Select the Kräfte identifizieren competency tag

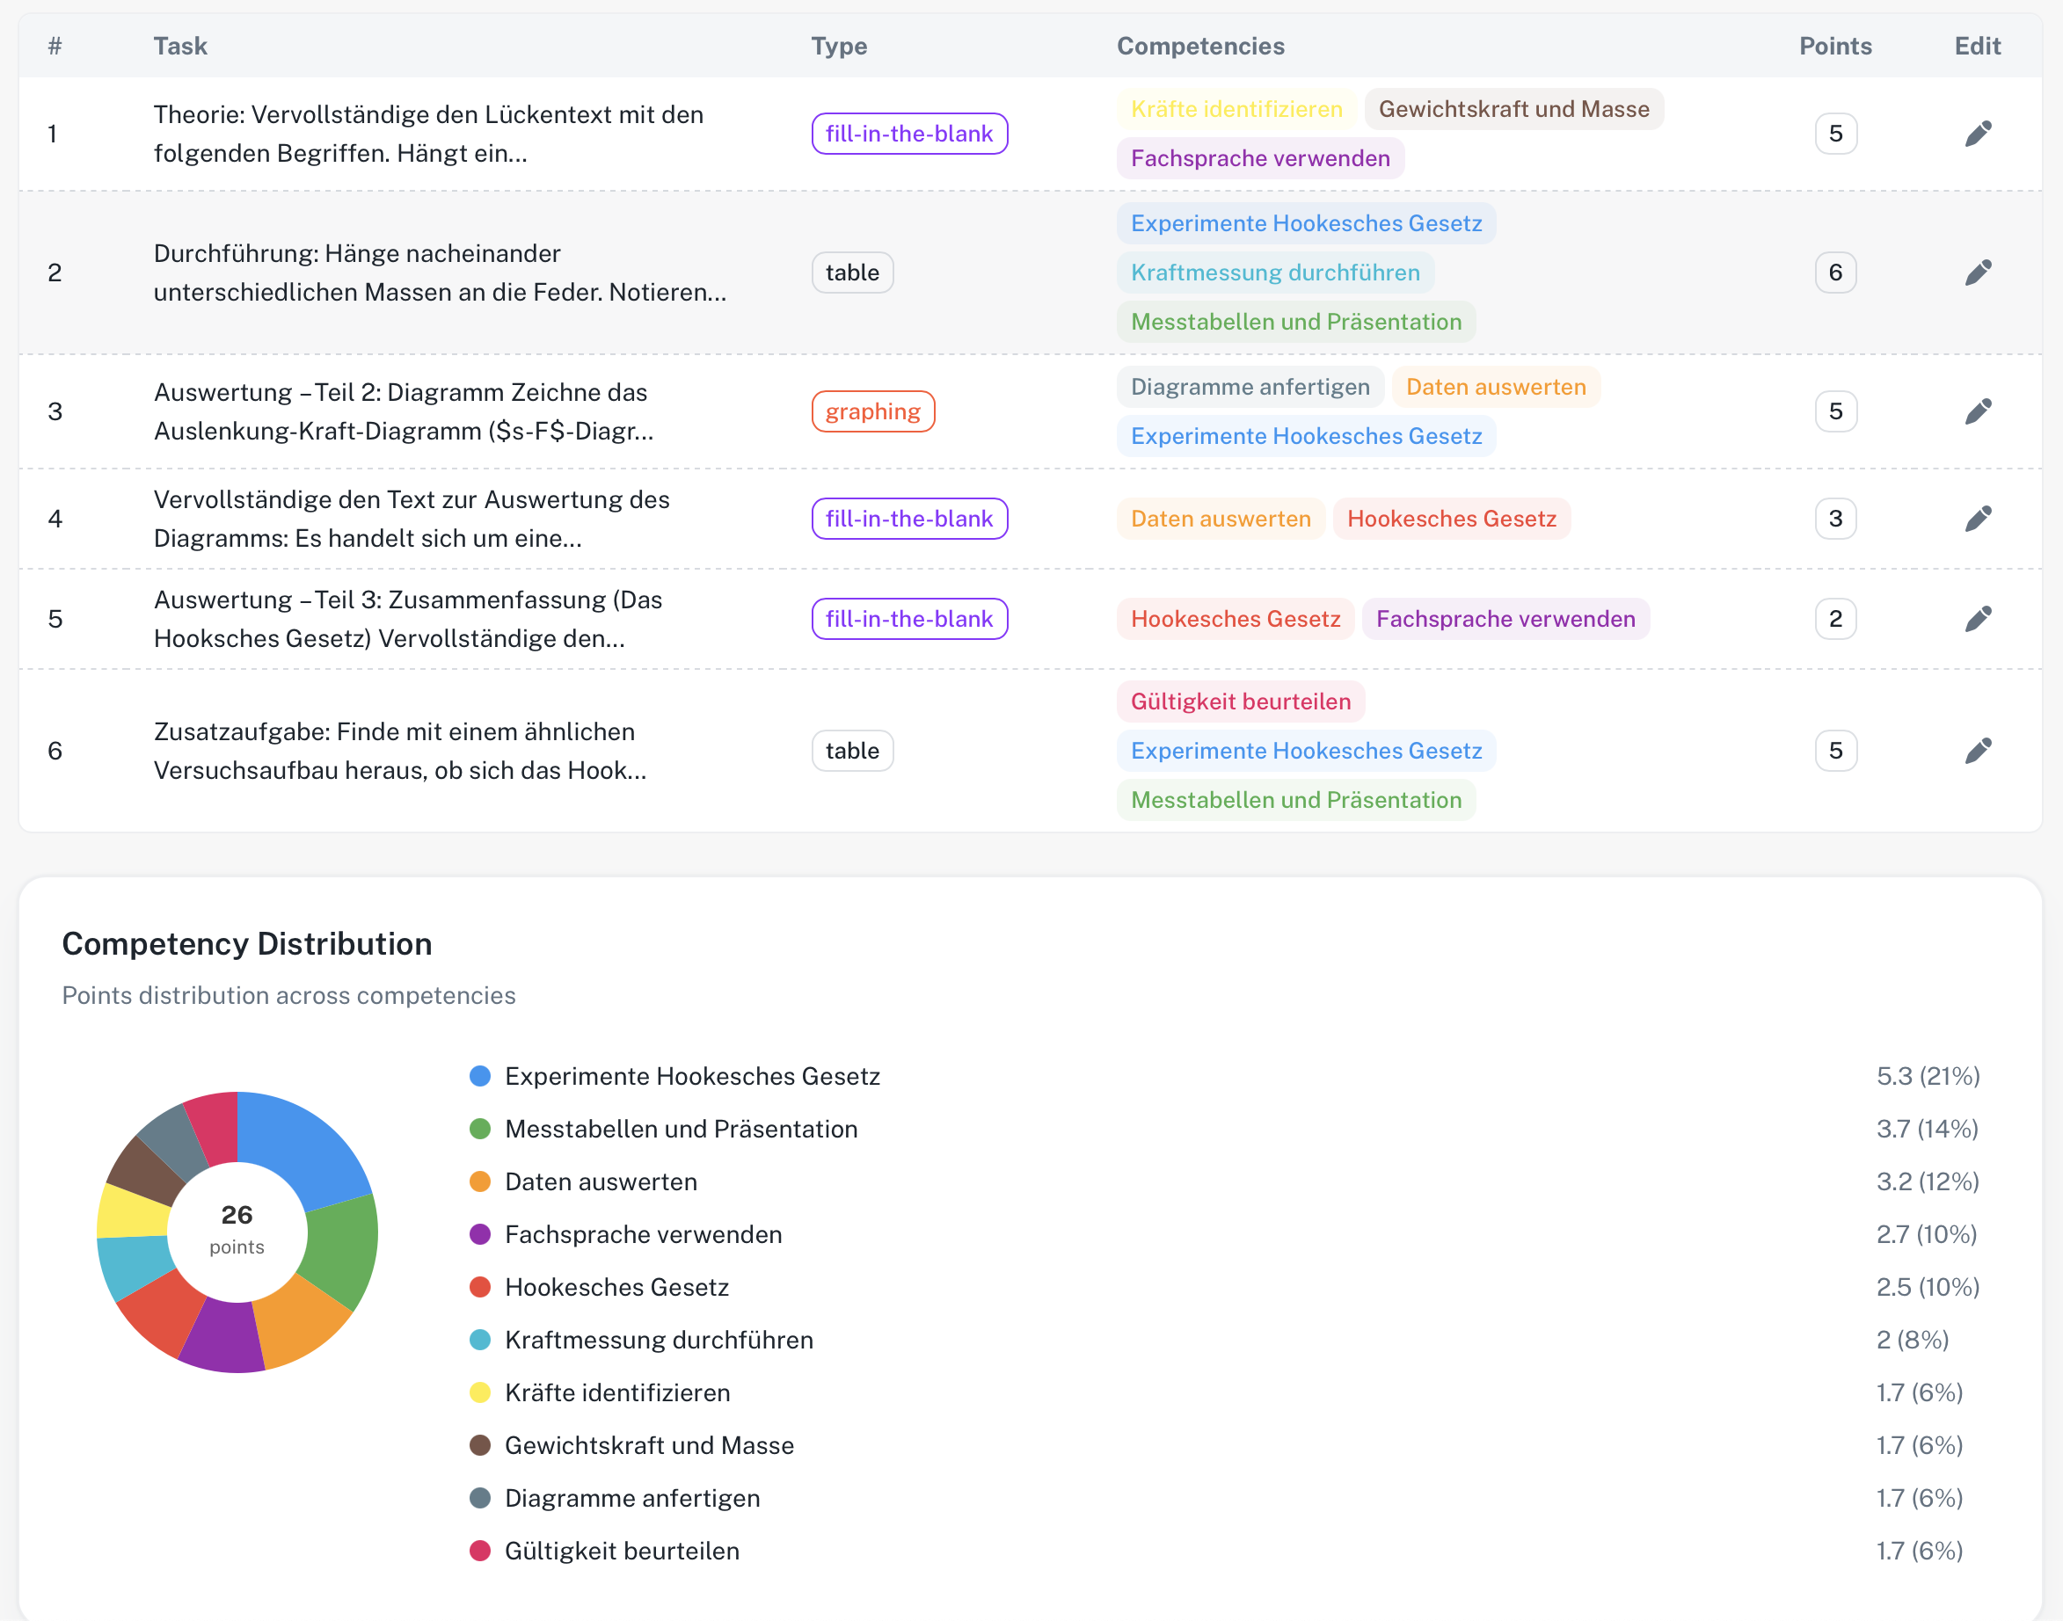[1236, 109]
